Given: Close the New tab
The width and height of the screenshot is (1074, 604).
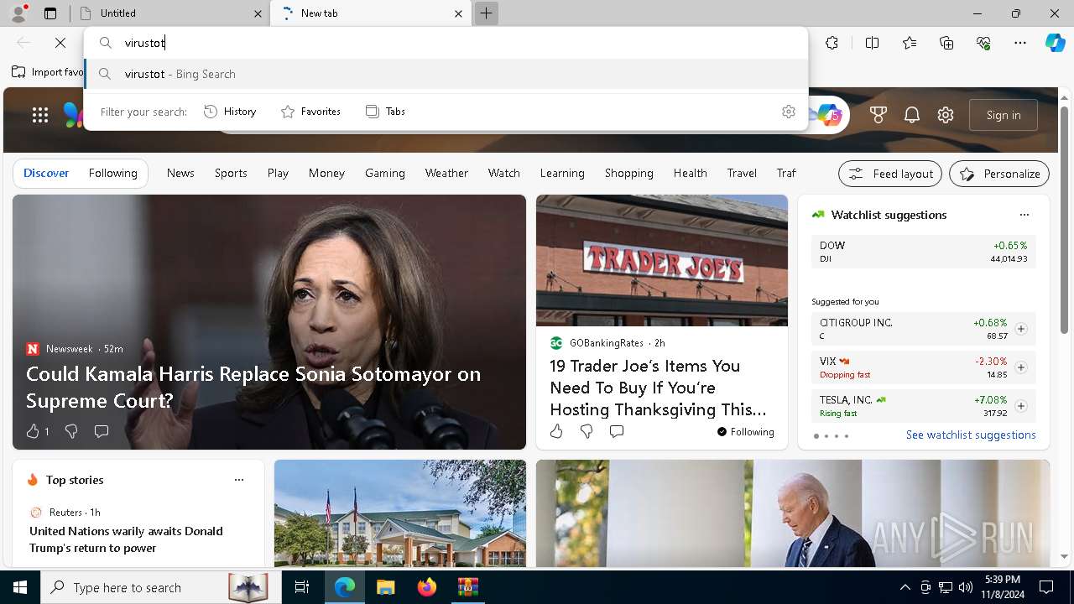Looking at the screenshot, I should pyautogui.click(x=458, y=13).
